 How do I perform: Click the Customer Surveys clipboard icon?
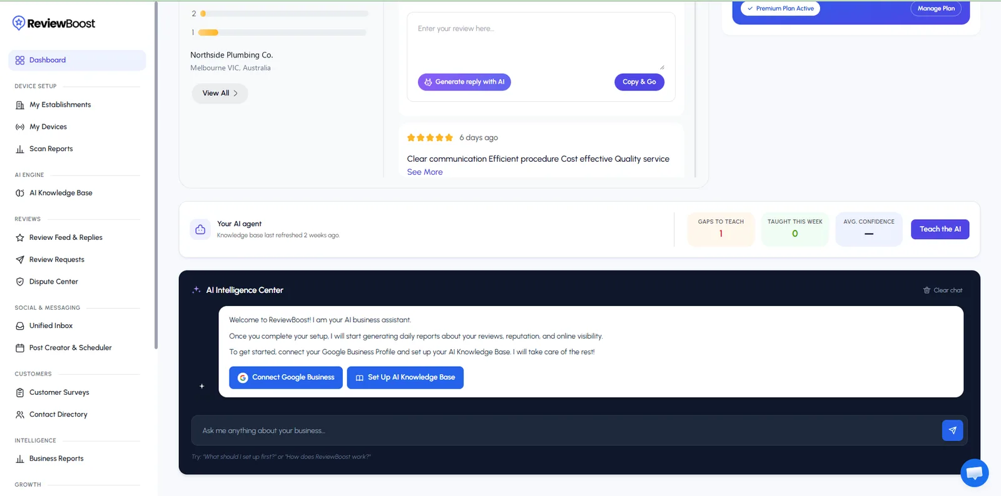point(20,392)
